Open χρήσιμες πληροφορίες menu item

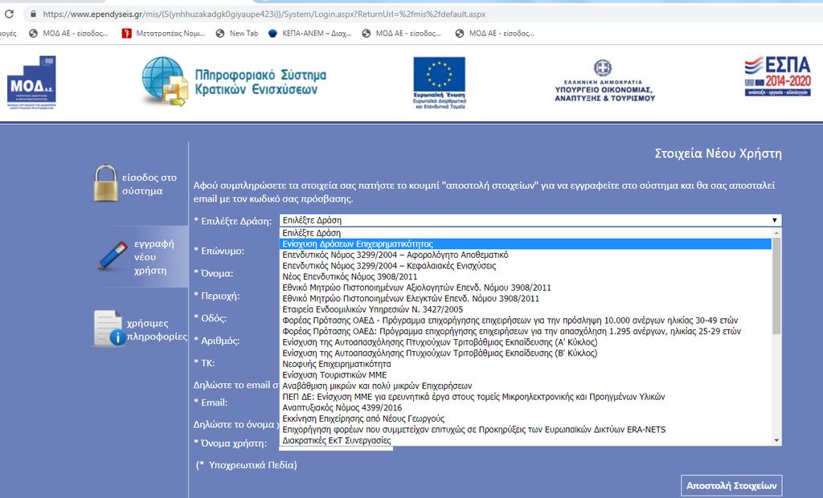[x=157, y=329]
